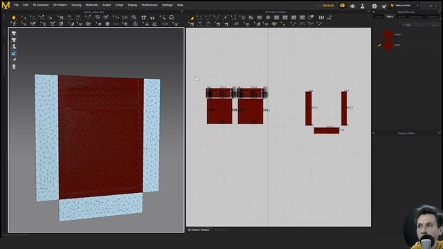This screenshot has width=443, height=249.
Task: Open the Help menu
Action: [x=180, y=5]
